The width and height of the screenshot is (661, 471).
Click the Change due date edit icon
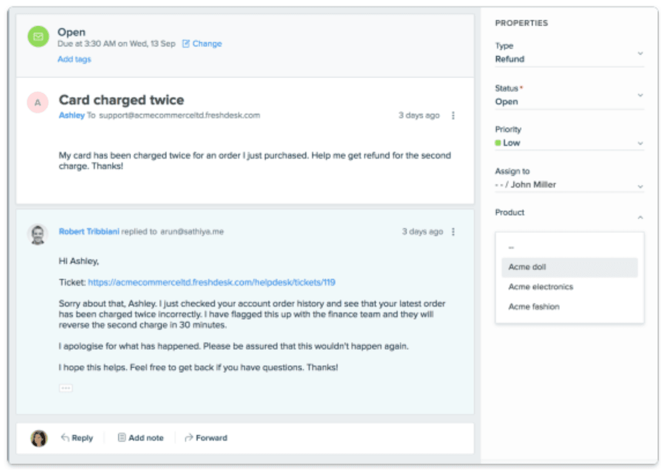coord(186,44)
